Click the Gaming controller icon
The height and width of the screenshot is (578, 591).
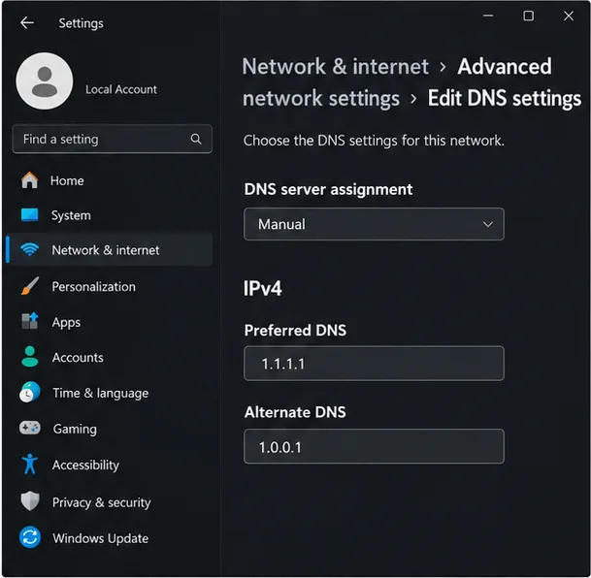point(30,428)
